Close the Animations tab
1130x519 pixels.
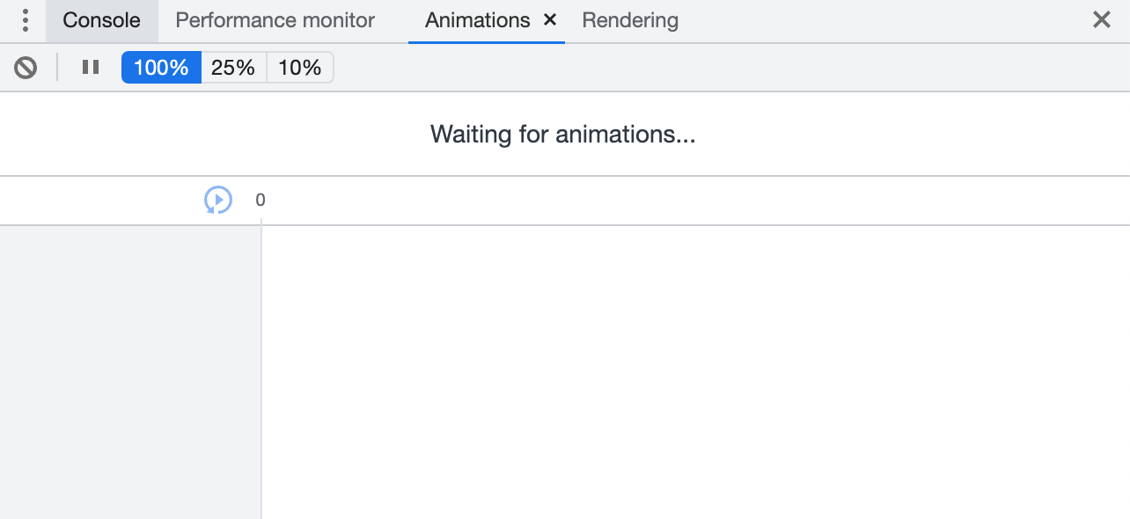coord(549,19)
